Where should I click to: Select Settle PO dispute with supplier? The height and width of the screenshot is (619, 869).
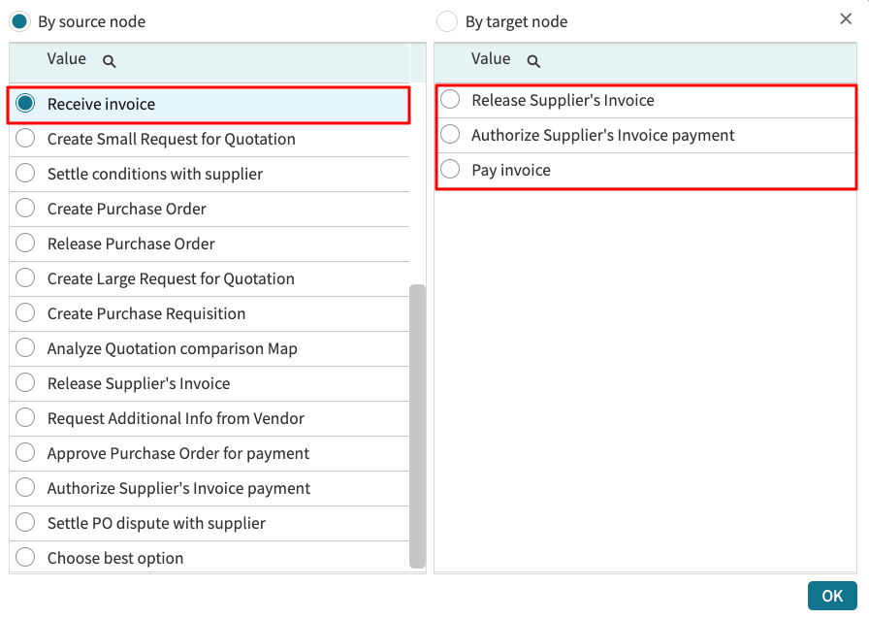[x=26, y=523]
